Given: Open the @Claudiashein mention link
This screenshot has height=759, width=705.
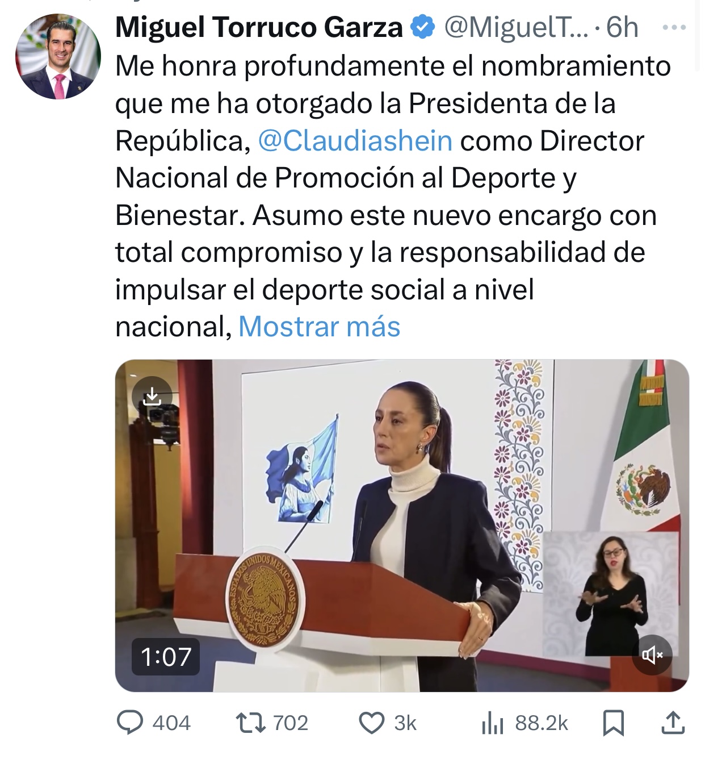Looking at the screenshot, I should tap(355, 141).
